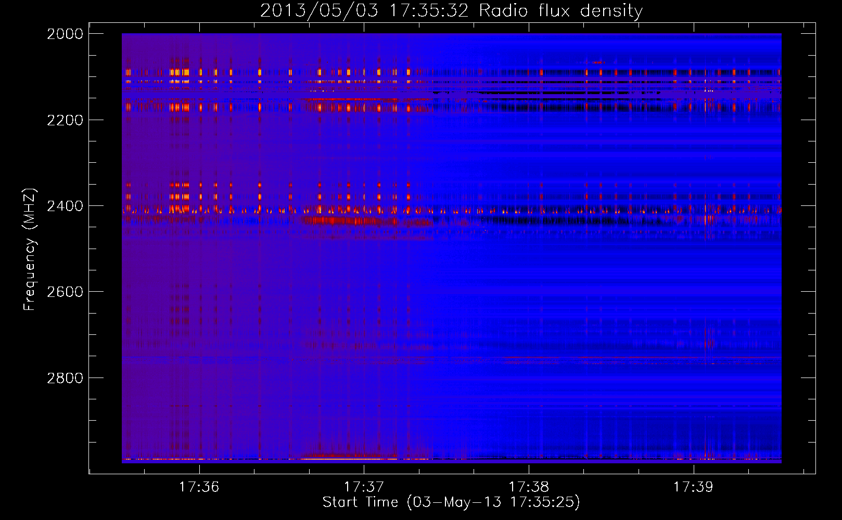
Task: Select the 2000 frequency tick label
Action: 65,34
